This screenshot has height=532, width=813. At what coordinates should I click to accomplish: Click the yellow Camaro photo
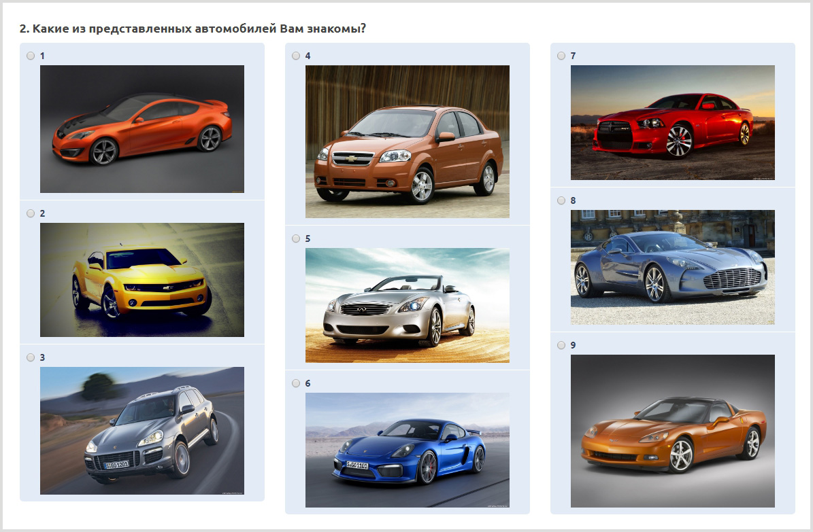(142, 280)
